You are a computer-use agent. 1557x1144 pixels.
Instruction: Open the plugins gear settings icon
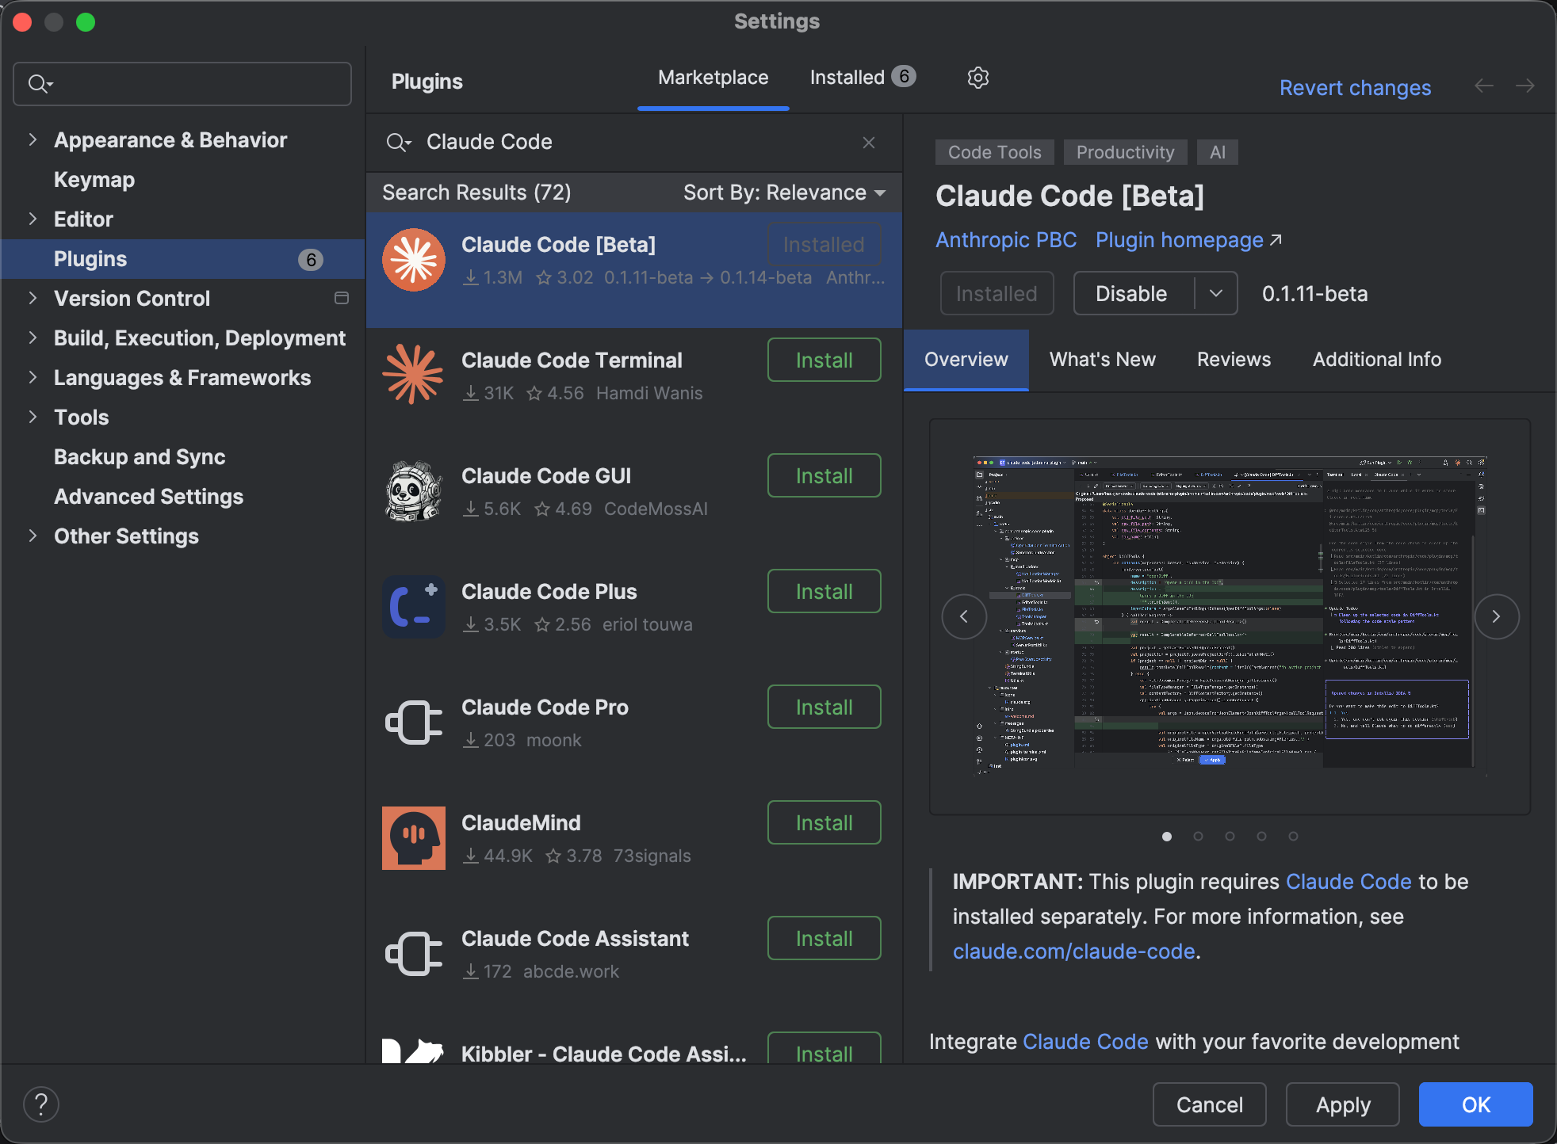pos(978,78)
